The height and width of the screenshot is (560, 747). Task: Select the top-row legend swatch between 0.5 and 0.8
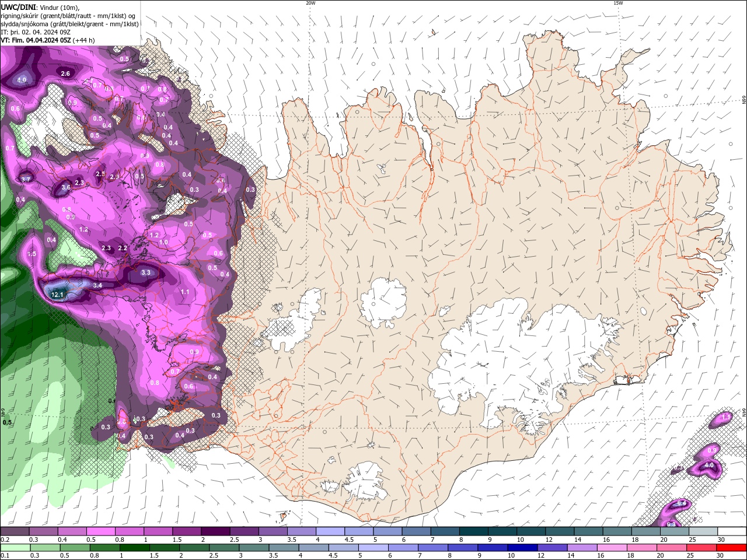point(100,531)
